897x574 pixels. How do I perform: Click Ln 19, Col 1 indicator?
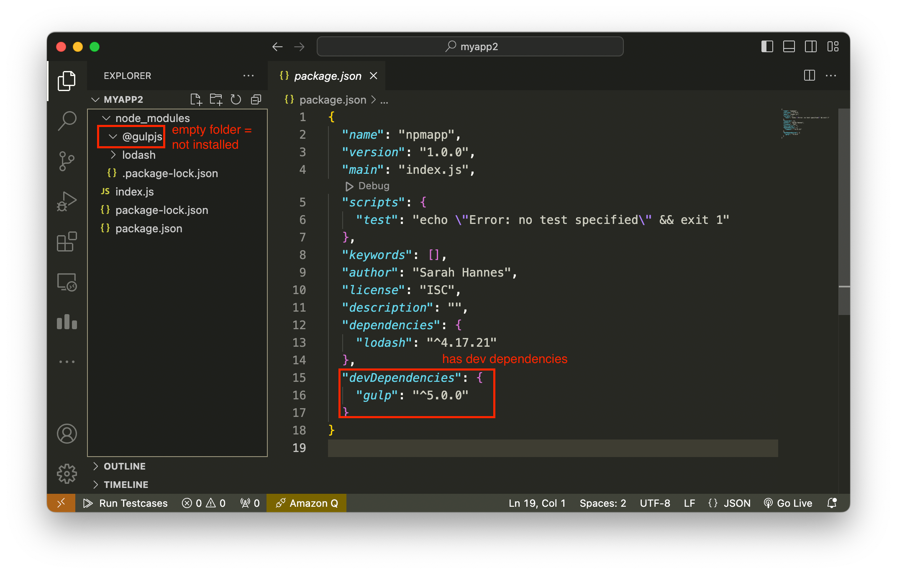(x=537, y=503)
